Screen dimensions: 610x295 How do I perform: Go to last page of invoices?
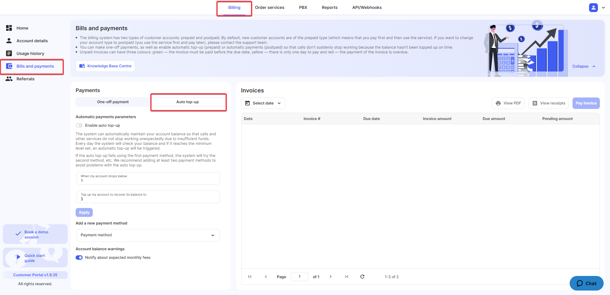(347, 277)
